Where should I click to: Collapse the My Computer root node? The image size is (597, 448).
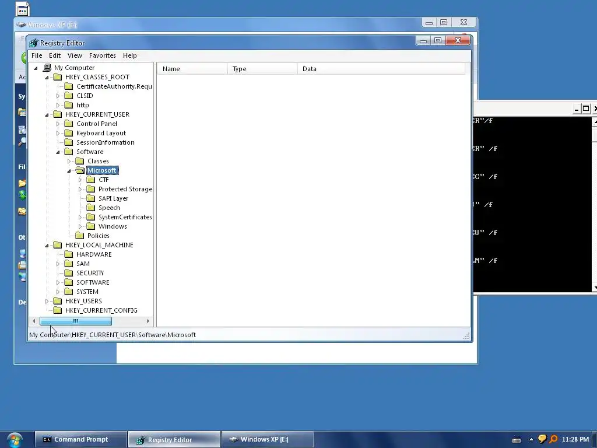[36, 68]
